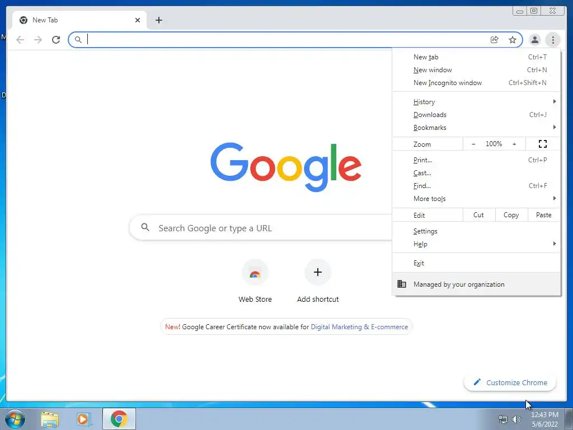Viewport: 573px width, 430px height.
Task: Click the Google logo
Action: [286, 167]
